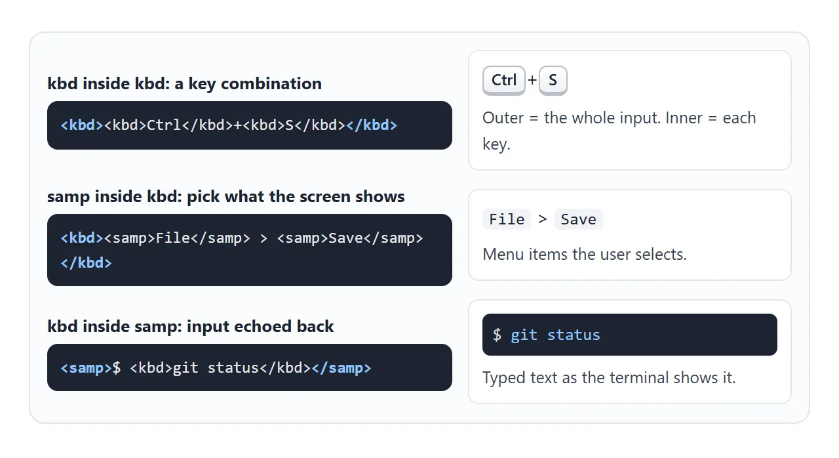The width and height of the screenshot is (839, 458).
Task: Click the "Save" sample label
Action: coord(578,219)
